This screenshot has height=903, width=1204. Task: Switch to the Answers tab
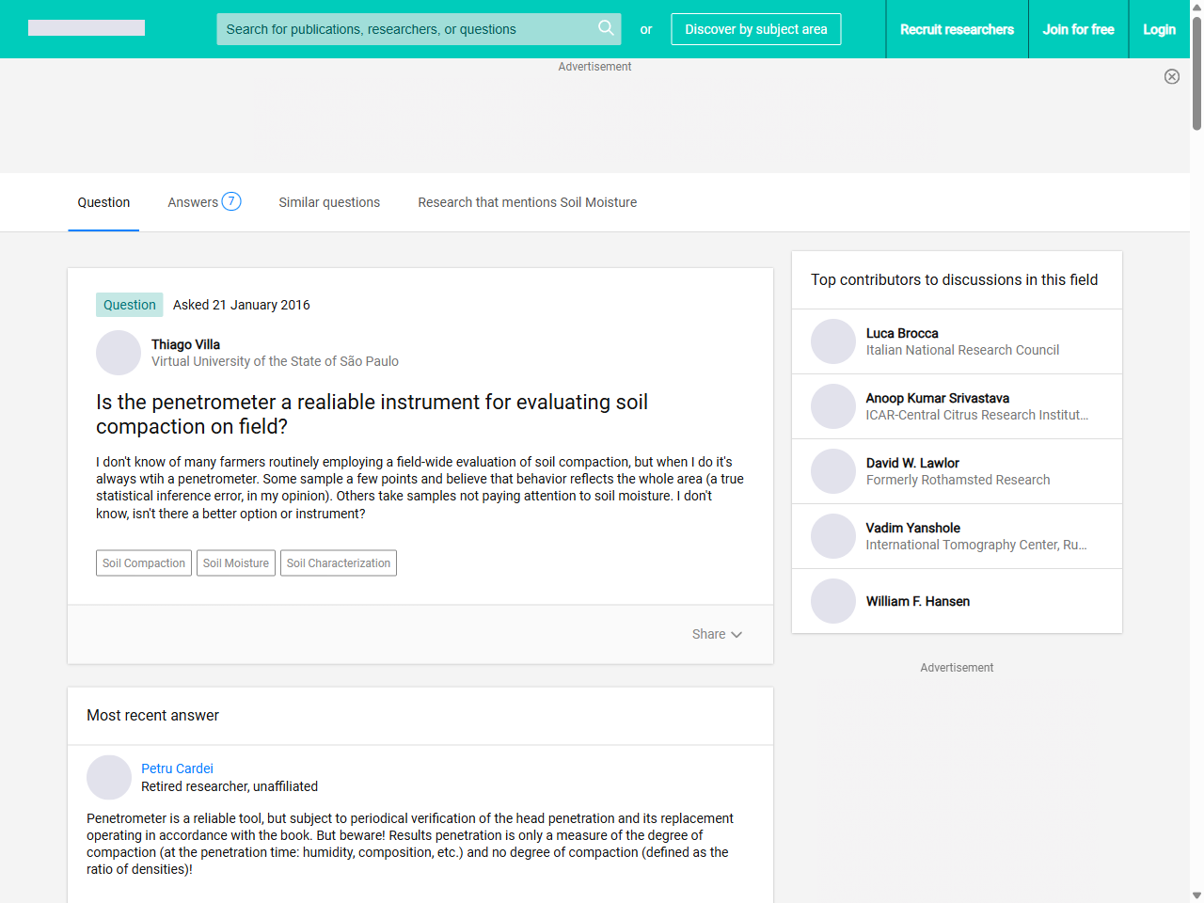(x=204, y=202)
